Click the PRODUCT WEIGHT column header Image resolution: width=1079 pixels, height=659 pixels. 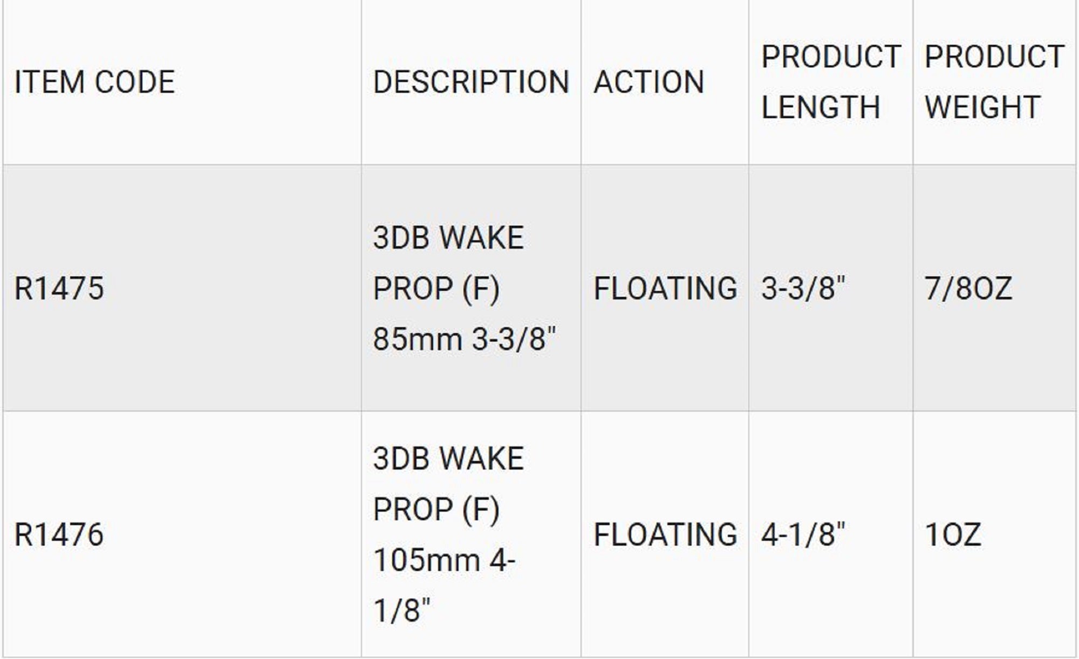[994, 82]
